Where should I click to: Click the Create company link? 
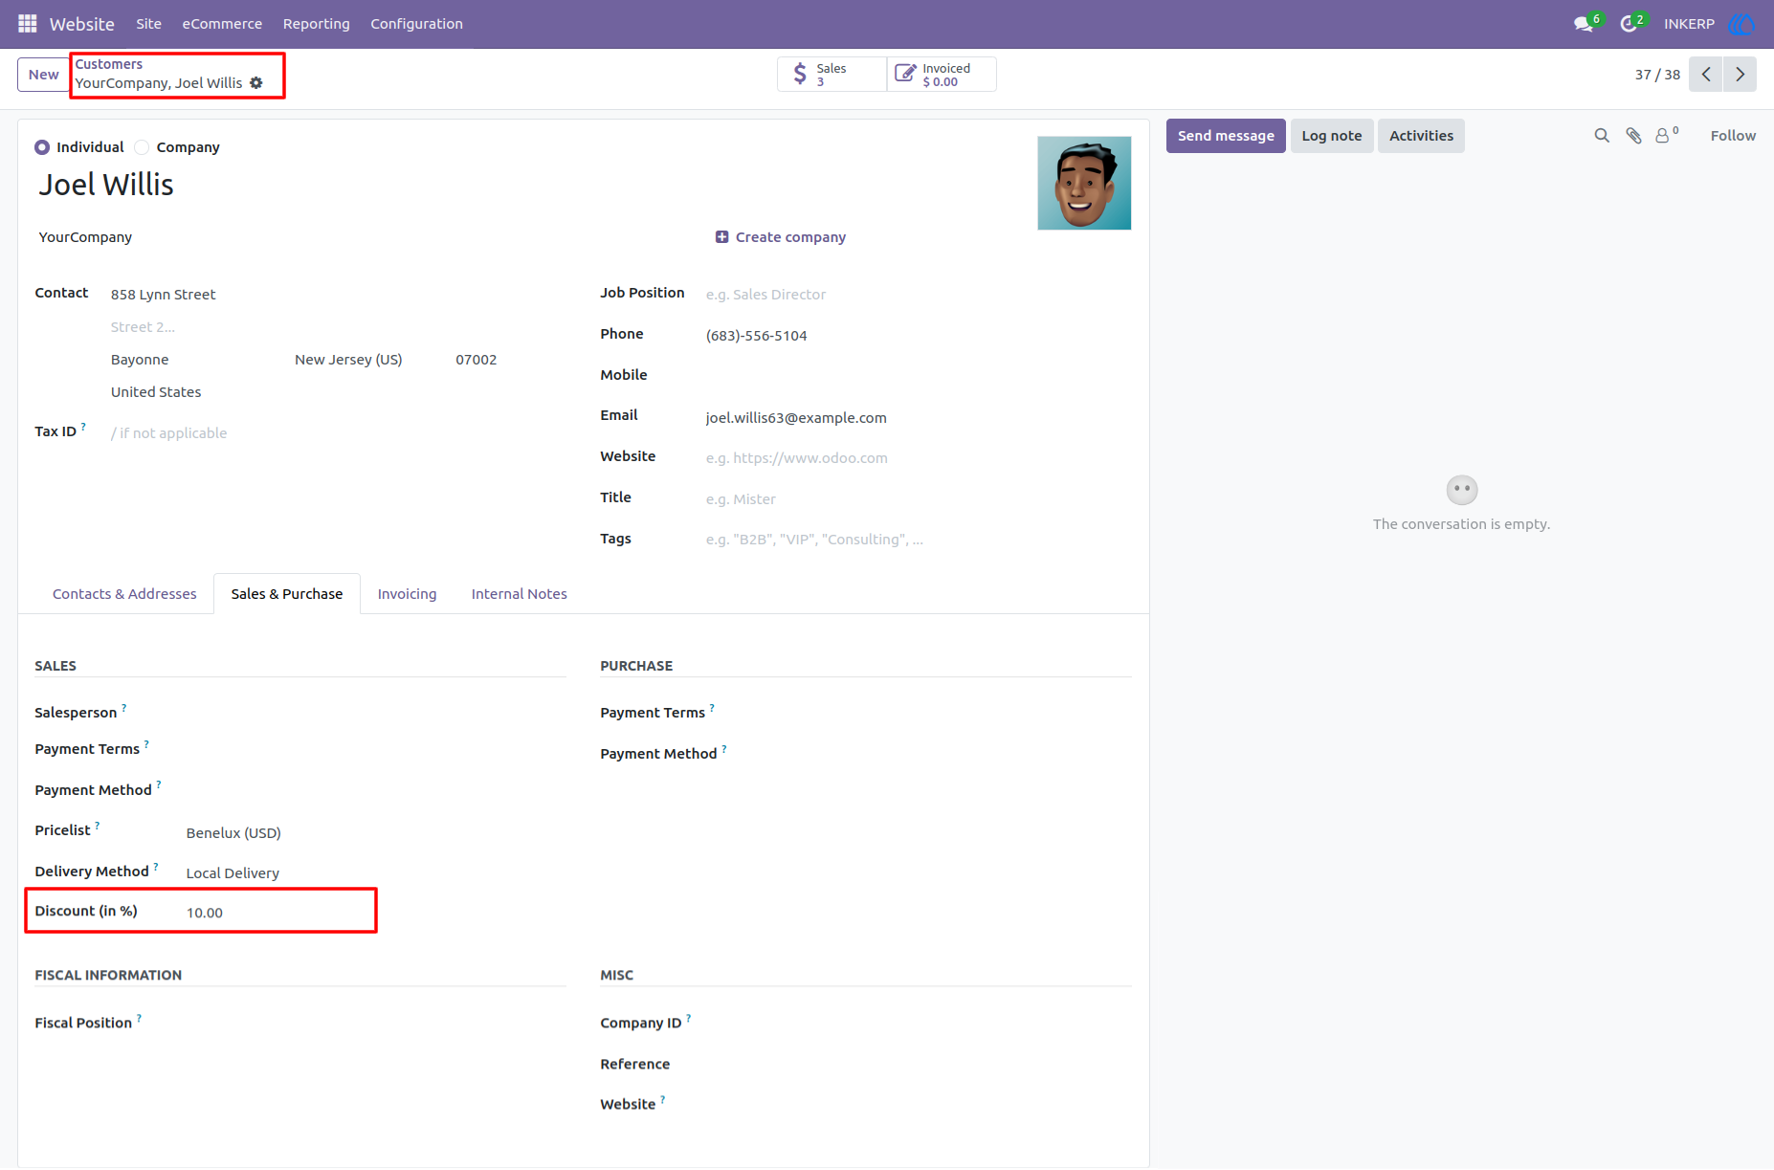(781, 237)
